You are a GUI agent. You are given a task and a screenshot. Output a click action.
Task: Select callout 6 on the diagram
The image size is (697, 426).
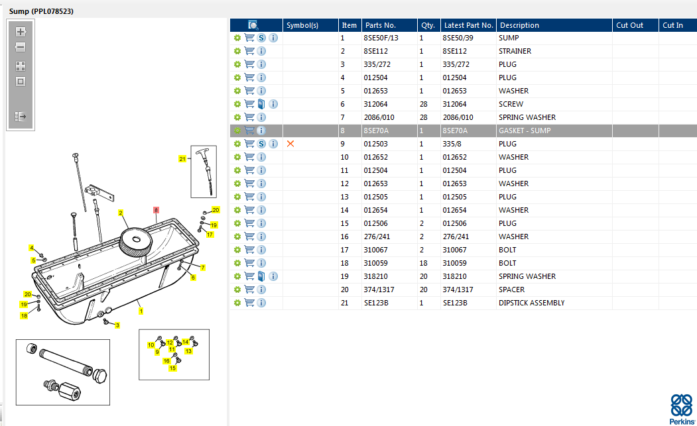(x=193, y=278)
